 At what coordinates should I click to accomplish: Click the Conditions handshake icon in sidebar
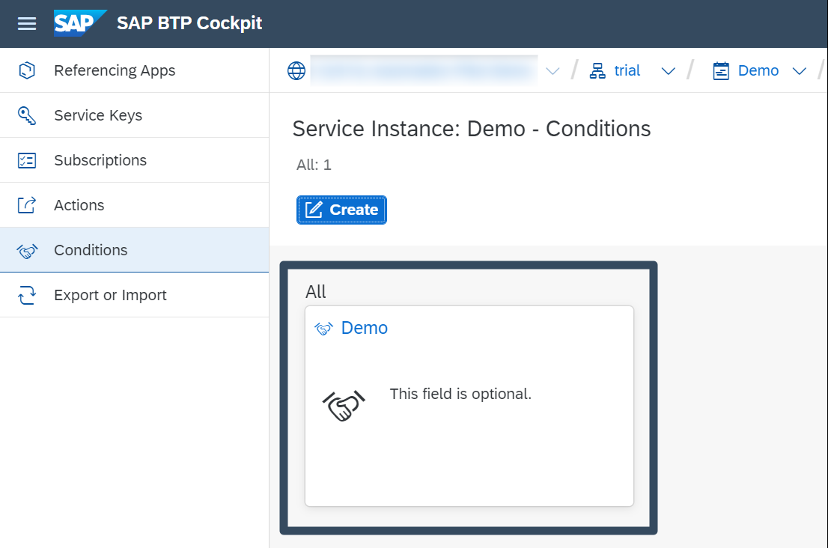[27, 250]
